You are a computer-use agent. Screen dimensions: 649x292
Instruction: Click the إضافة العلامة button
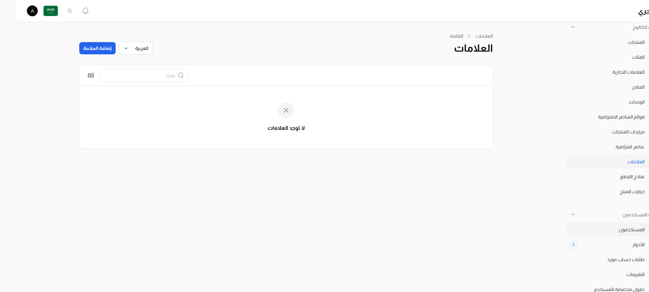(97, 48)
